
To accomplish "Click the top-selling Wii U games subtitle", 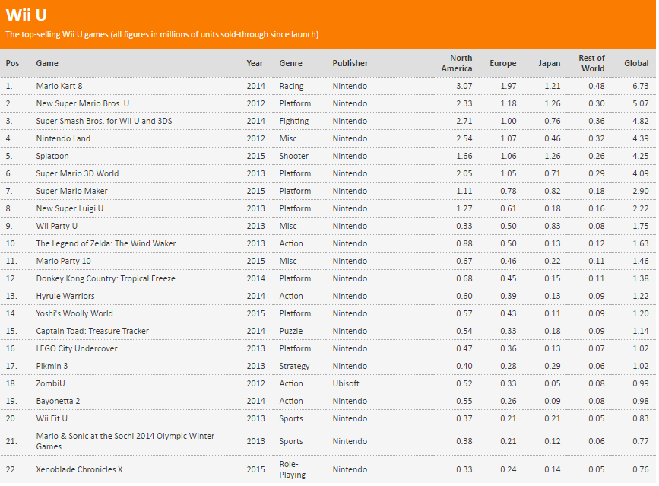I will [163, 35].
